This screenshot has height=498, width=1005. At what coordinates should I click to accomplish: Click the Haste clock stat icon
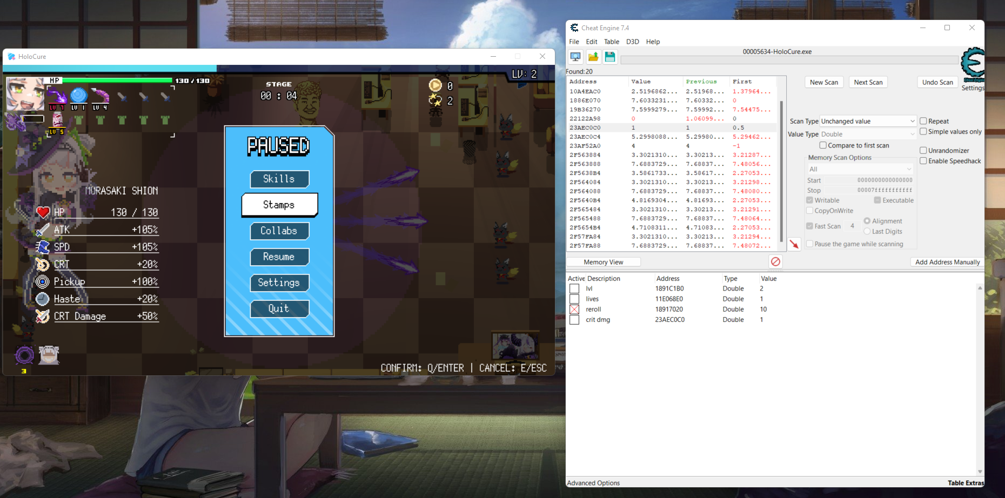pos(42,299)
